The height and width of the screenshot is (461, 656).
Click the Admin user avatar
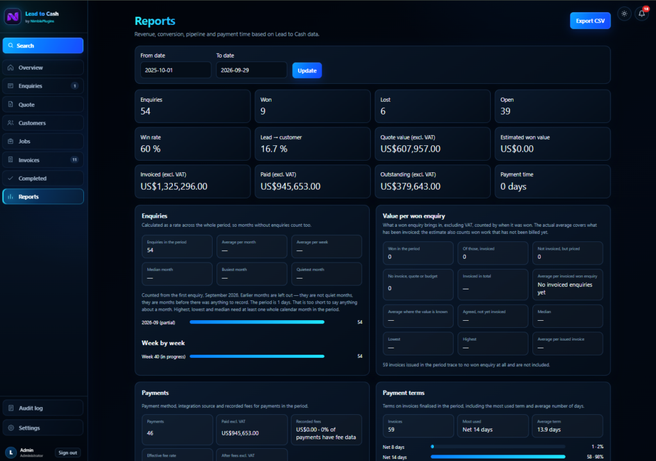[x=11, y=453]
